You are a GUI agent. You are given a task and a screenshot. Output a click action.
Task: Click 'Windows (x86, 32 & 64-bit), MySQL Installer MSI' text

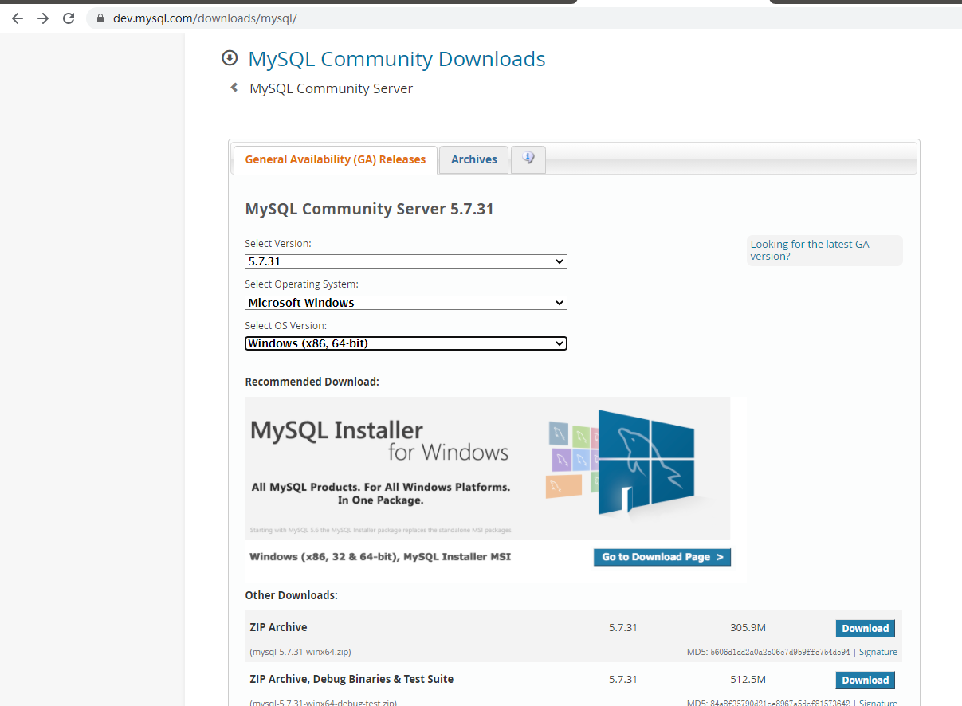380,556
